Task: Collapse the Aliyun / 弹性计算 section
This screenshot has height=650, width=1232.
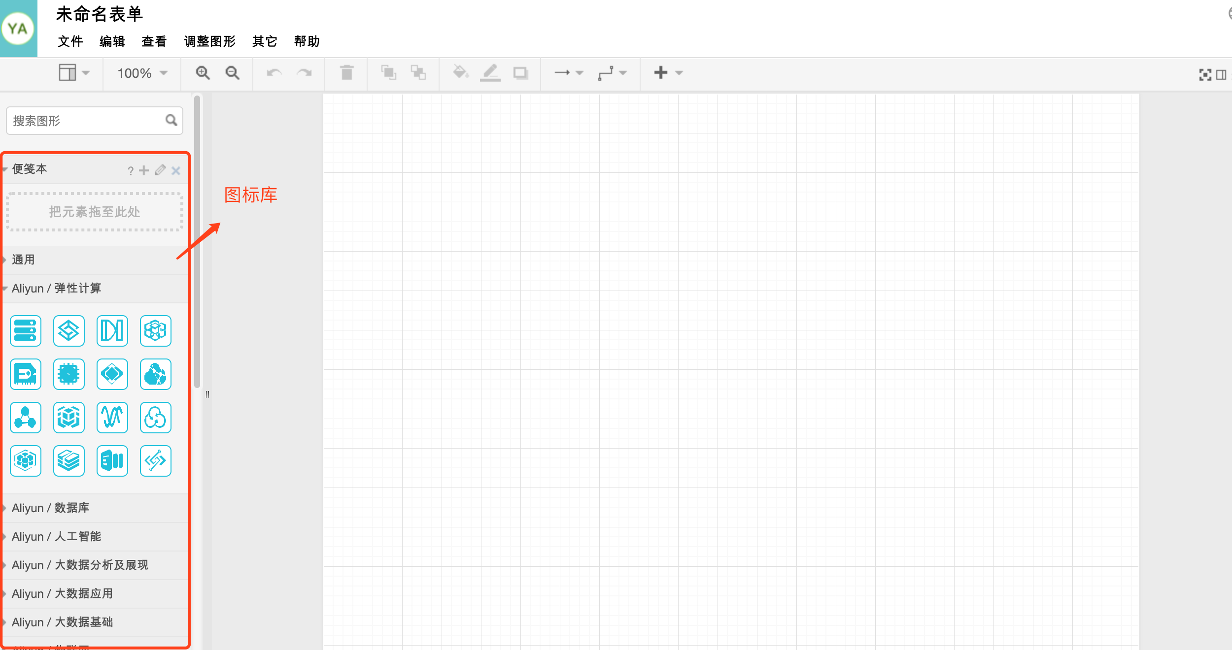Action: [x=95, y=288]
